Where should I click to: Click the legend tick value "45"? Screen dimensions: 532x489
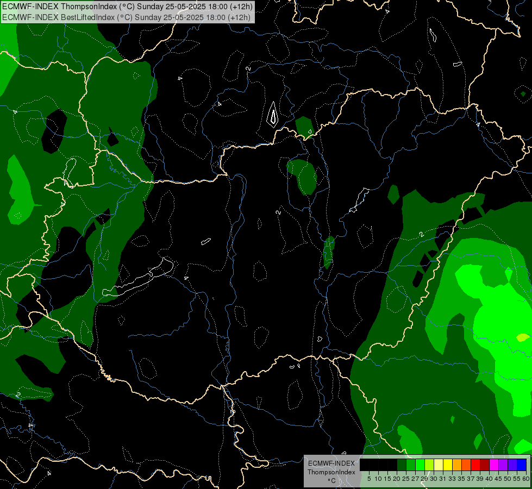tap(498, 479)
